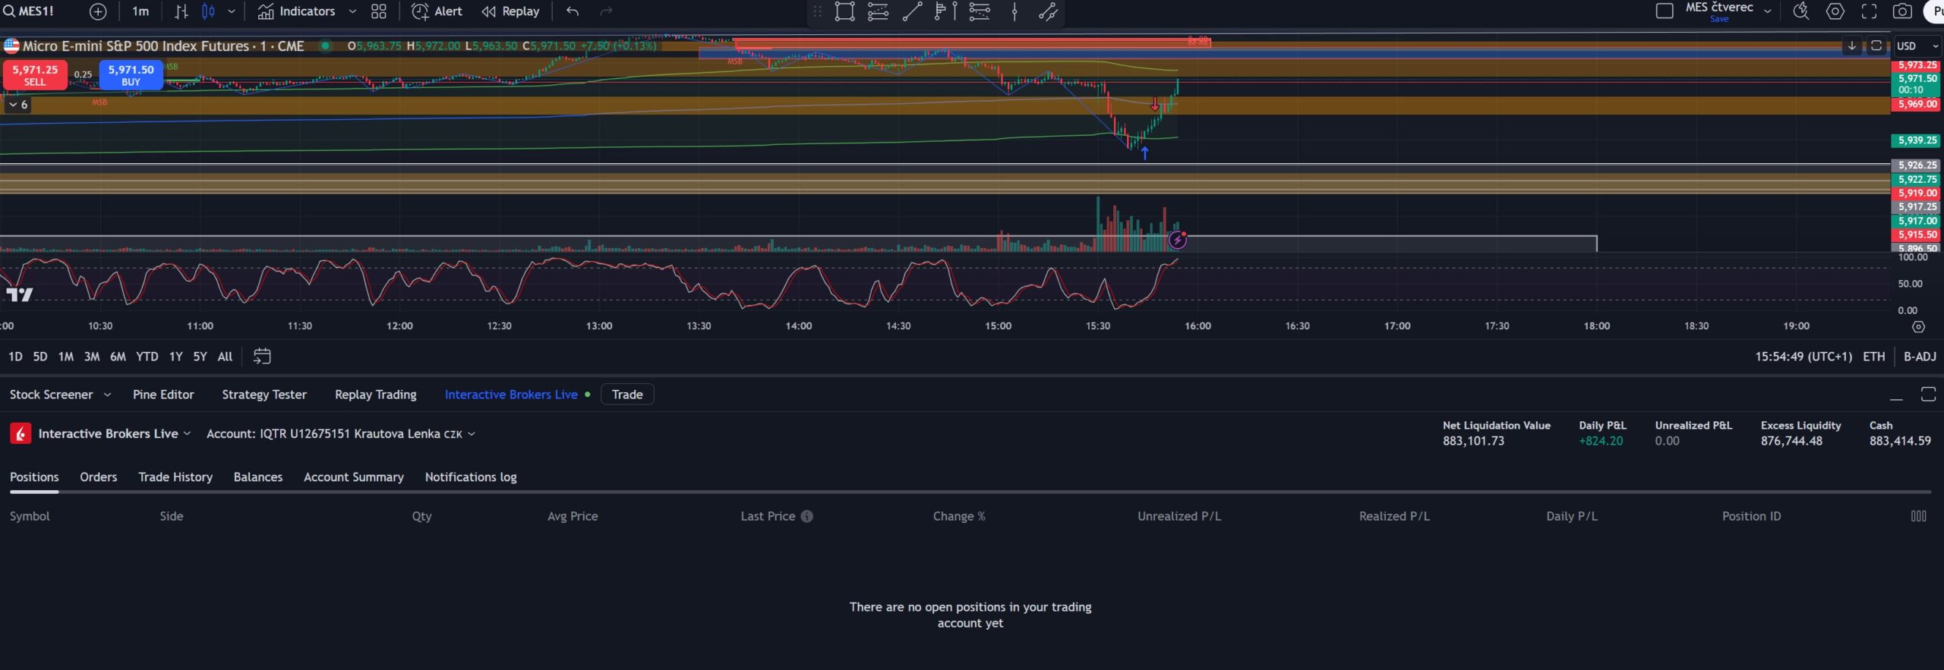
Task: Select the vertical line tool
Action: pyautogui.click(x=1015, y=11)
